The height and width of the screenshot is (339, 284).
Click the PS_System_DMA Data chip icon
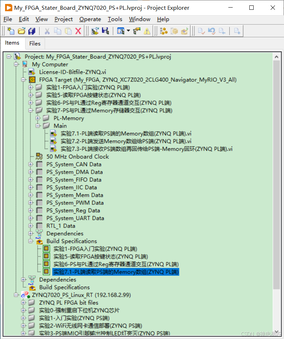pos(39,172)
